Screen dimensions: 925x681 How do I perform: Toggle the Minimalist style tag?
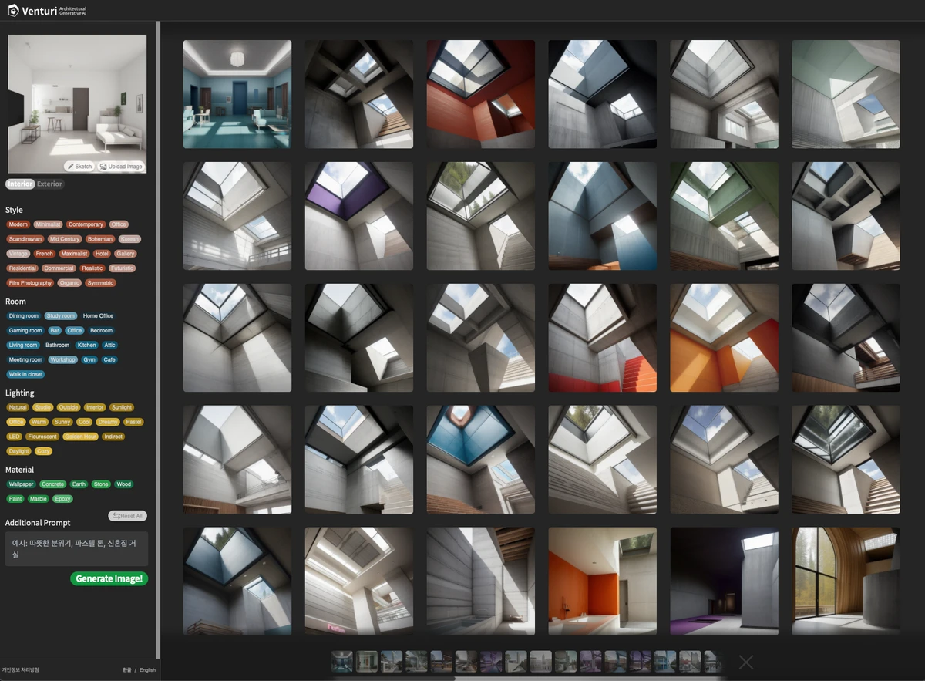click(48, 224)
